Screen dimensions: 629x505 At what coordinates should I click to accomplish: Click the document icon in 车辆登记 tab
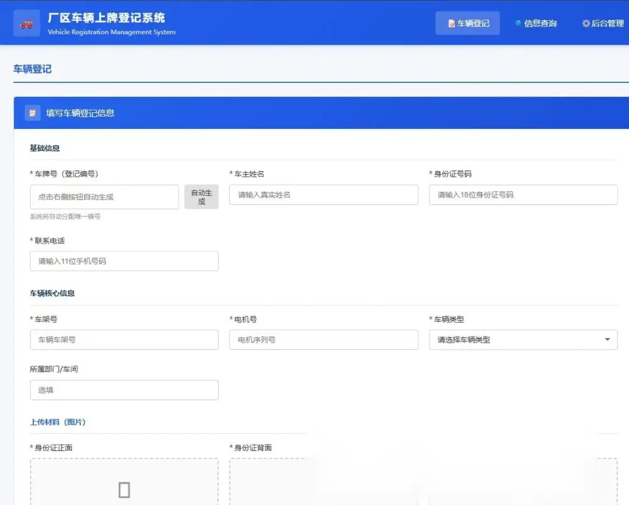pyautogui.click(x=452, y=24)
